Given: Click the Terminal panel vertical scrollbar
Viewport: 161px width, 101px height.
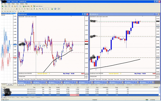Looking at the screenshot, I should click(159, 91).
